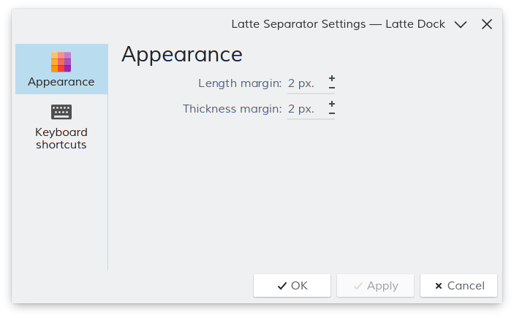Click the greyed-out Apply button
Screen dimensions: 514x318
click(x=375, y=286)
